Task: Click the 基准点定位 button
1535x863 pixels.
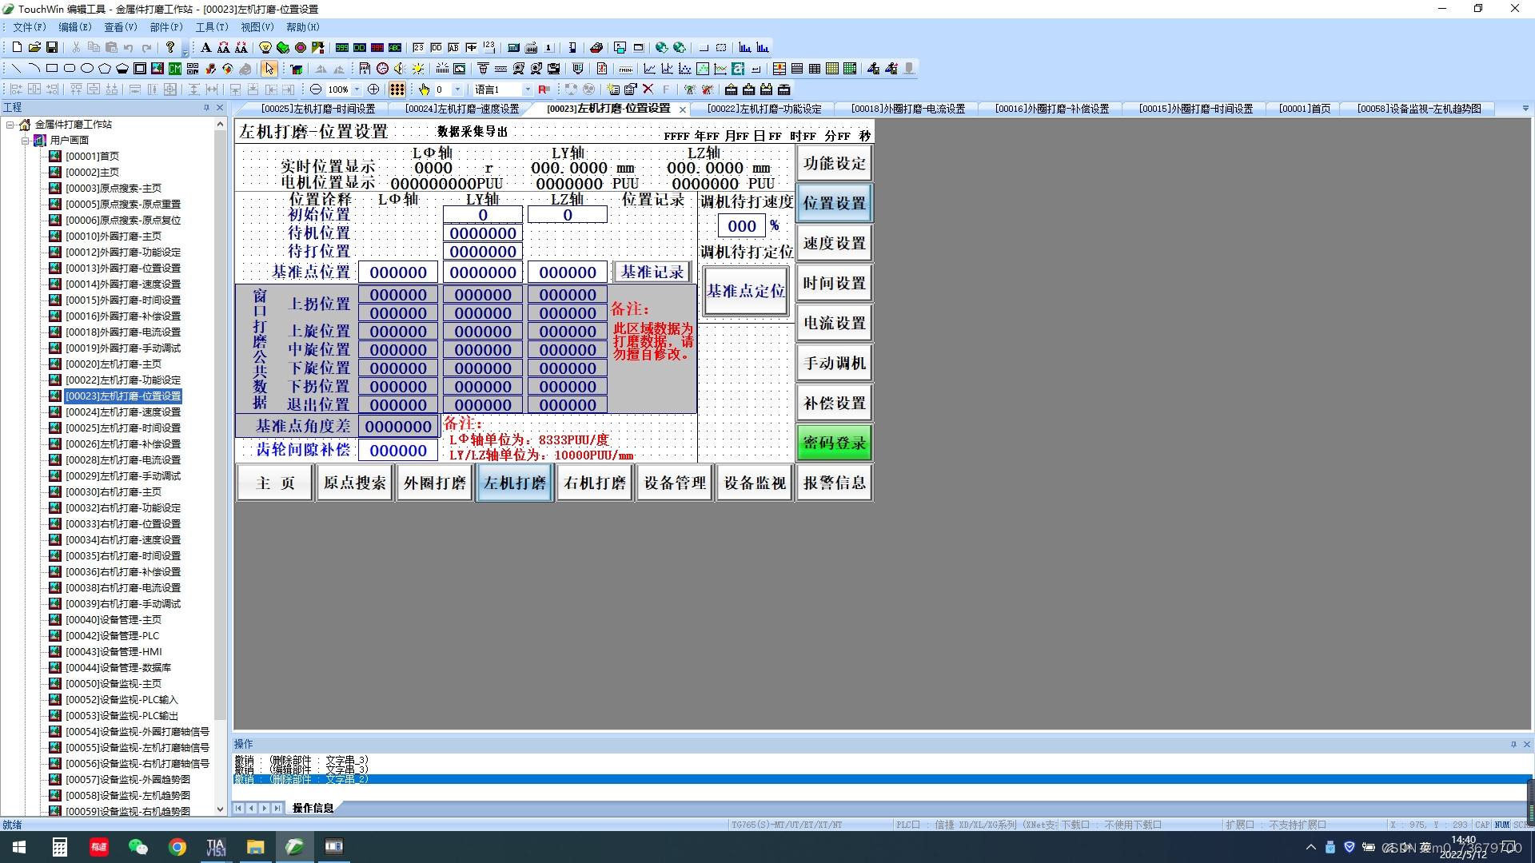Action: (745, 292)
